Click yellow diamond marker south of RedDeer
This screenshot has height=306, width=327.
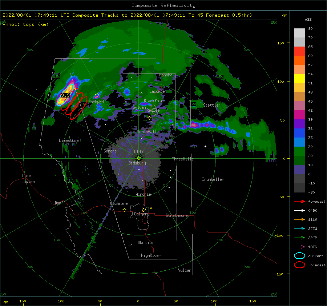click(x=150, y=118)
